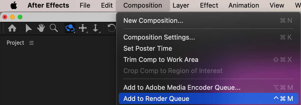
Task: Open the Effect menu
Action: [x=209, y=5]
